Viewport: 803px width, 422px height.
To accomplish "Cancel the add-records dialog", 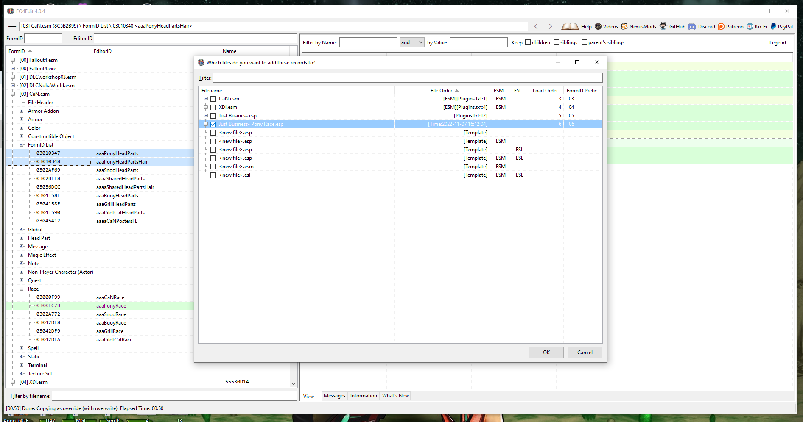I will click(x=585, y=353).
